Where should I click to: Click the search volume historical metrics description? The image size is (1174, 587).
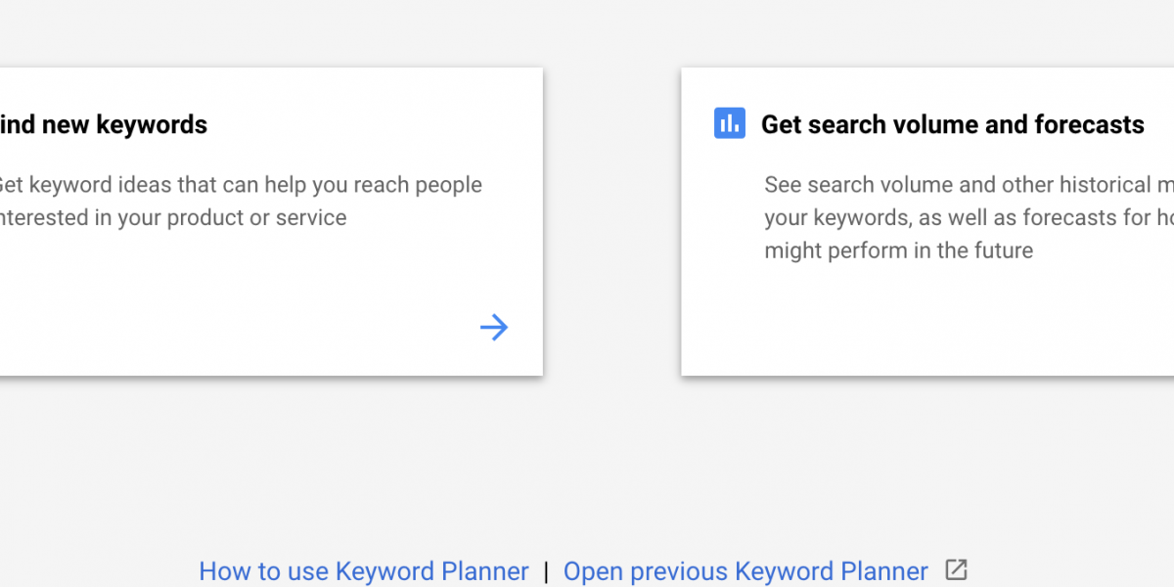click(x=969, y=217)
